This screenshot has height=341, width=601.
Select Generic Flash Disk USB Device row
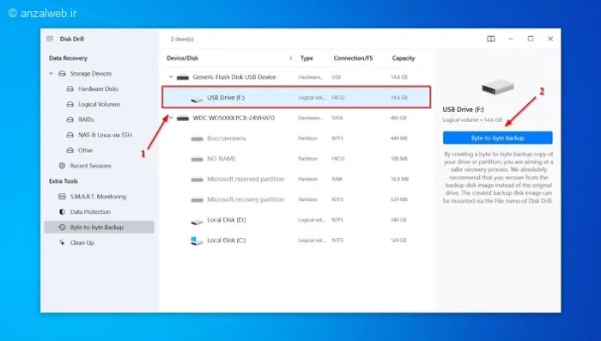296,76
